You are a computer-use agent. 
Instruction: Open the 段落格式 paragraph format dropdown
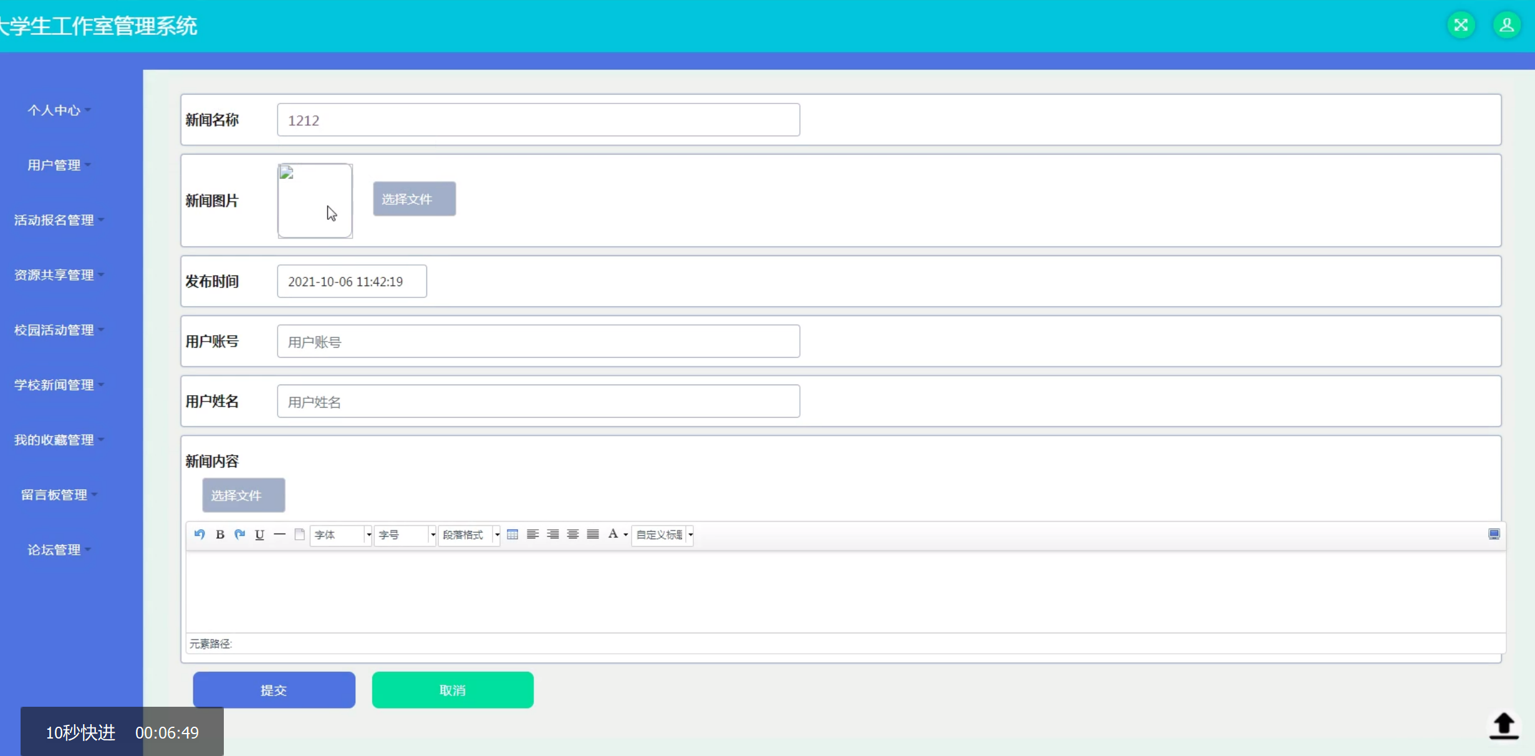pyautogui.click(x=469, y=535)
